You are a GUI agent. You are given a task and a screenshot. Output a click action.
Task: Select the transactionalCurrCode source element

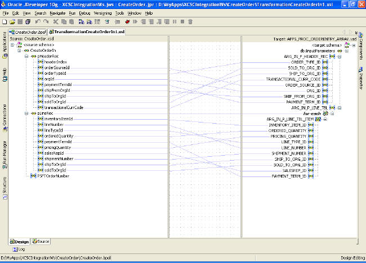64,107
